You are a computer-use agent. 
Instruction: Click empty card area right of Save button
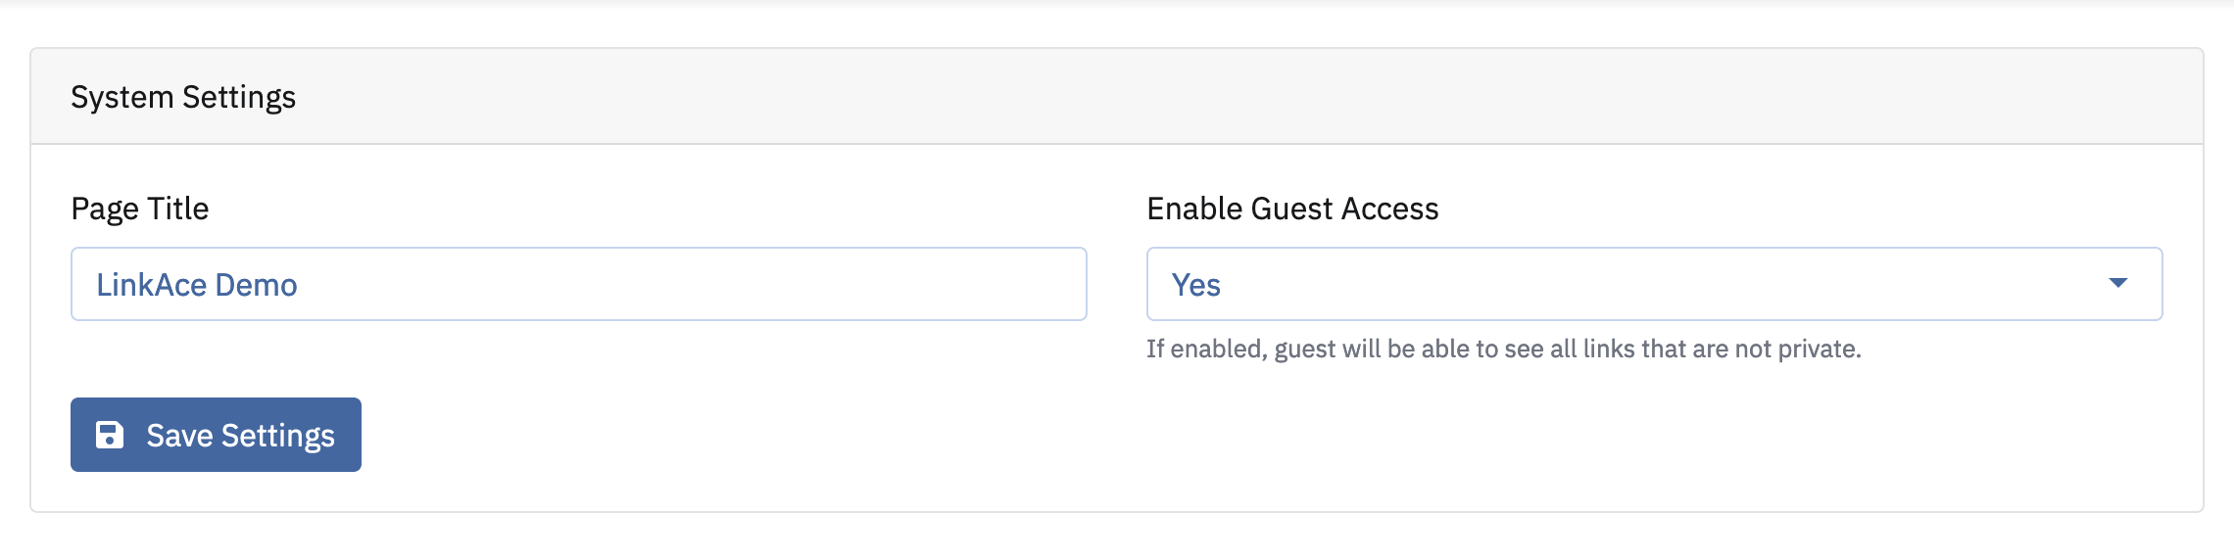(x=1176, y=435)
